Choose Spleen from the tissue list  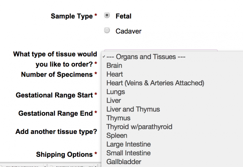click(116, 135)
